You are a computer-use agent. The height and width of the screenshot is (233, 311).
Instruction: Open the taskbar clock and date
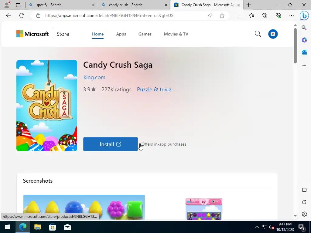click(285, 227)
